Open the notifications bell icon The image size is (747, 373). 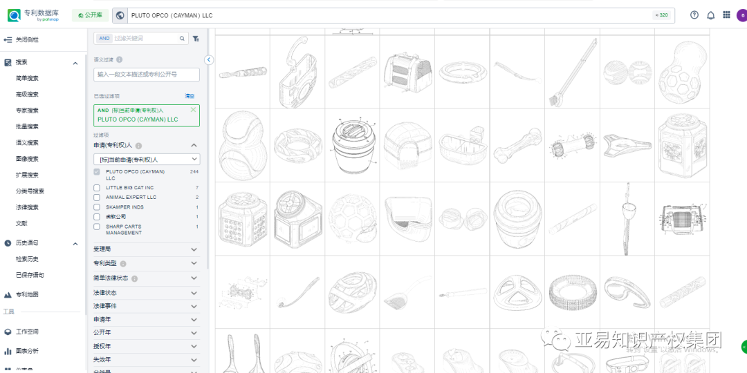(710, 15)
